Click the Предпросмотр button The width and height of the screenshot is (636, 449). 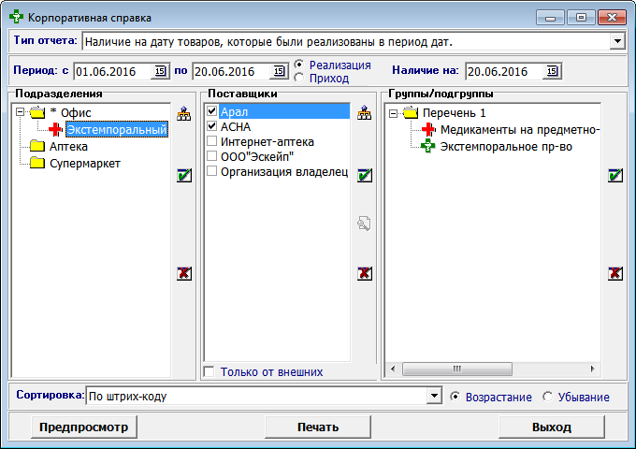84,427
